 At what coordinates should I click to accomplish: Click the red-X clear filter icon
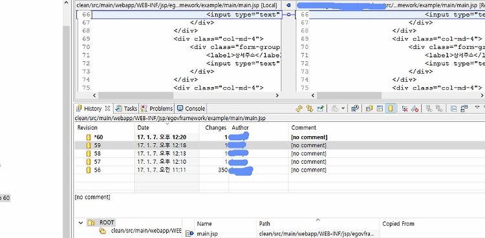click(404, 108)
